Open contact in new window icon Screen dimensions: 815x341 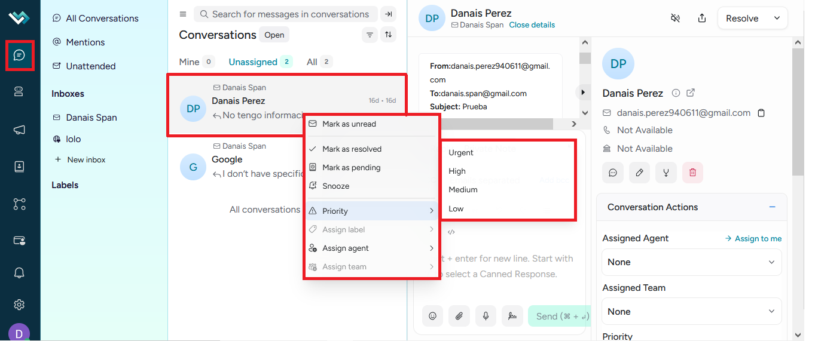(691, 93)
